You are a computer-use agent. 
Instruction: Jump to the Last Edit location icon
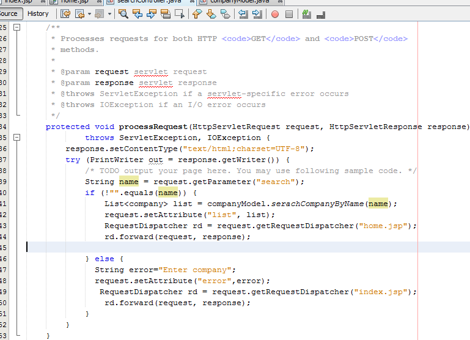pyautogui.click(x=65, y=14)
